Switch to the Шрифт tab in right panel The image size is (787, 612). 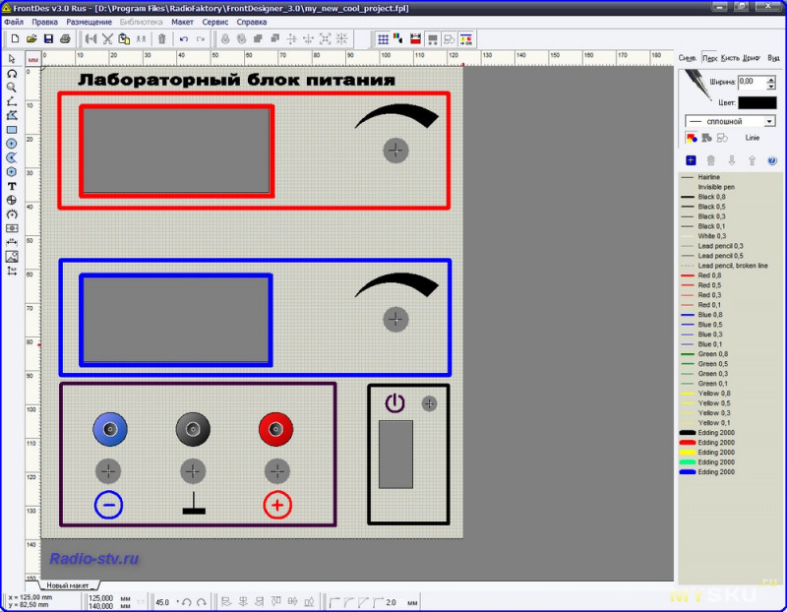click(x=751, y=58)
